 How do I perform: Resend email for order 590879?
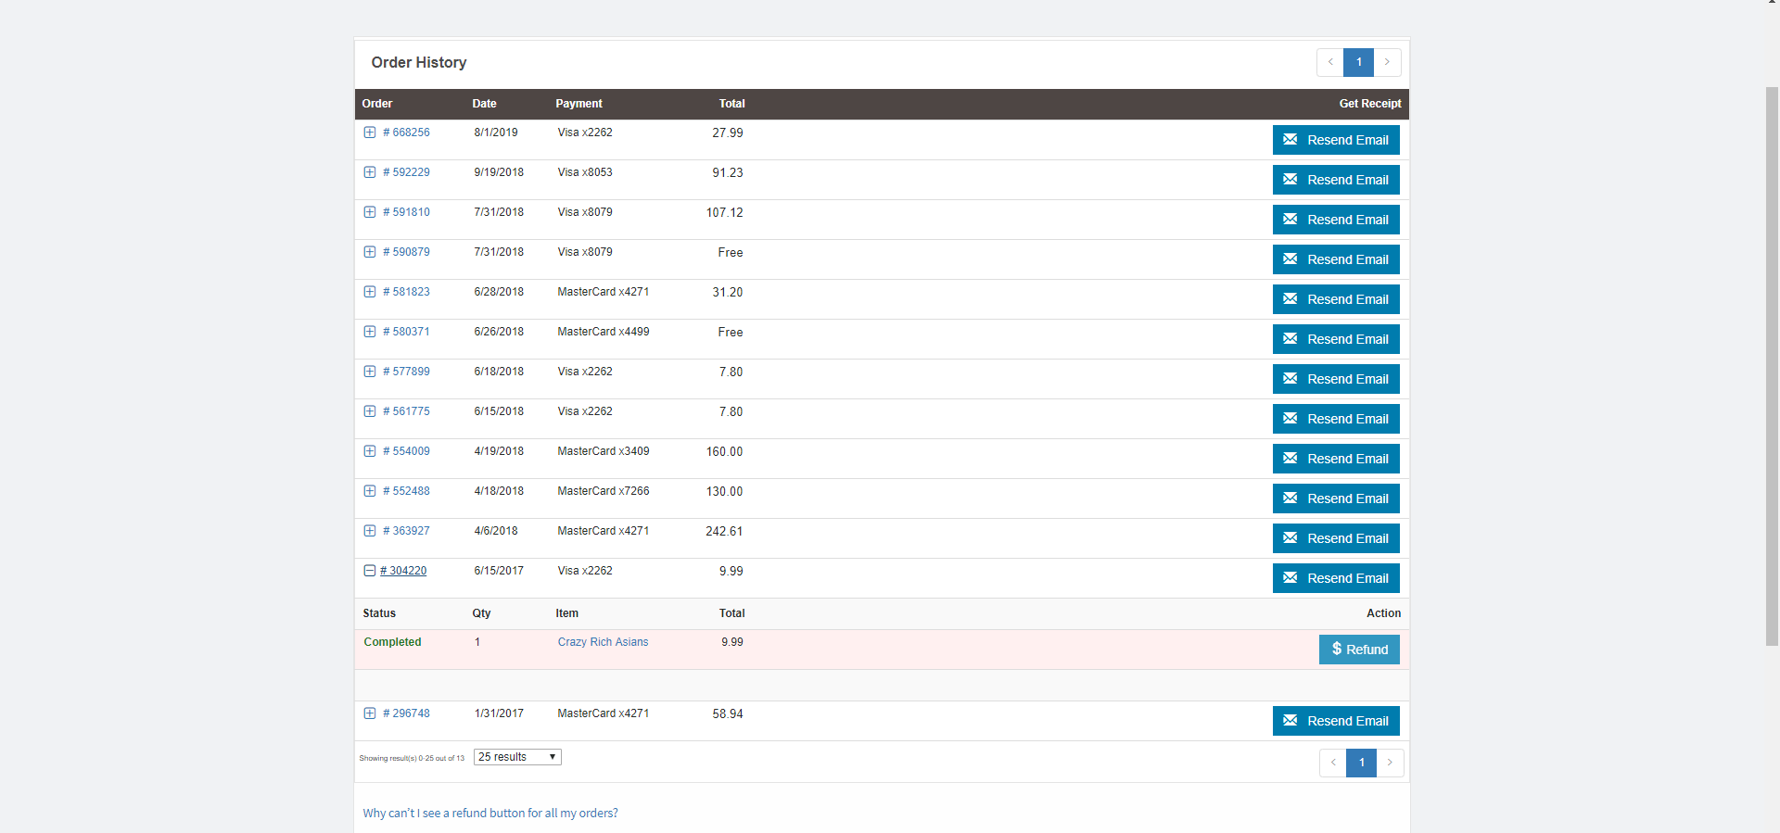point(1336,259)
